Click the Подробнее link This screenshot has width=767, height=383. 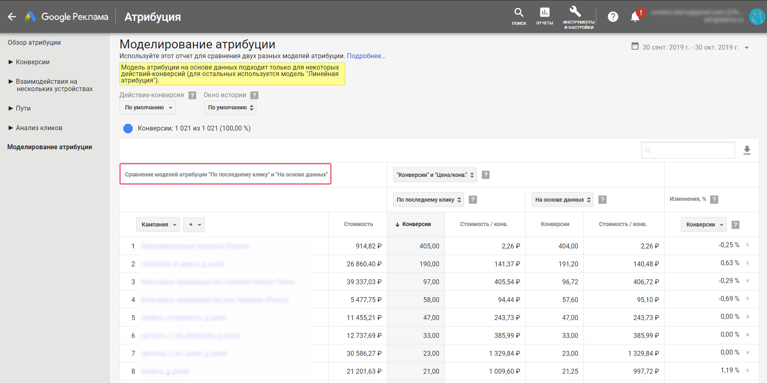tap(366, 56)
